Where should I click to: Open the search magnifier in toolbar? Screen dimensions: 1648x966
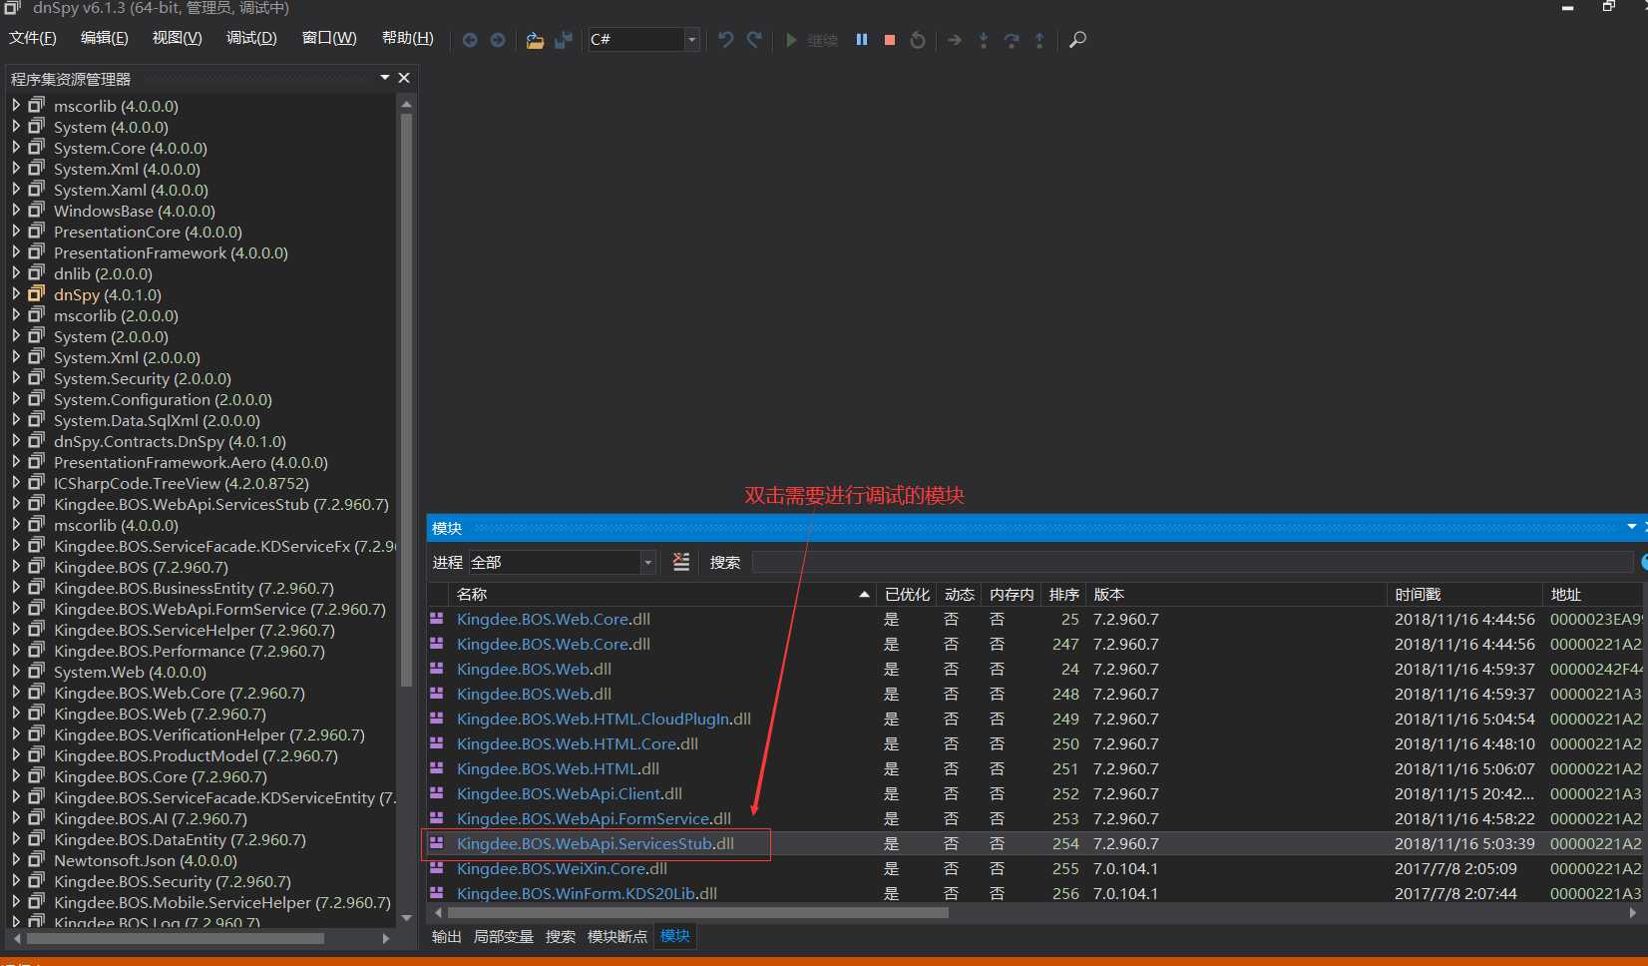pyautogui.click(x=1077, y=40)
